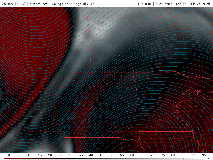Click the '15' value on the color scale
Screen dimensions: 213x160
pos(40,155)
